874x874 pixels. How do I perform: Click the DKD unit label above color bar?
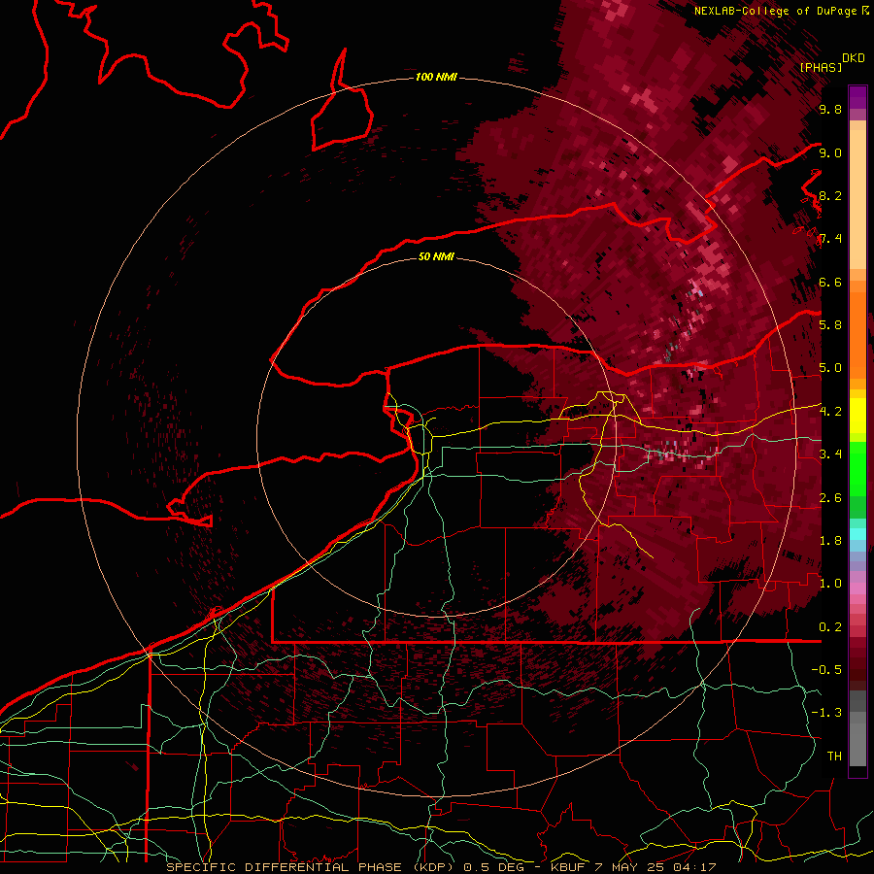point(854,58)
